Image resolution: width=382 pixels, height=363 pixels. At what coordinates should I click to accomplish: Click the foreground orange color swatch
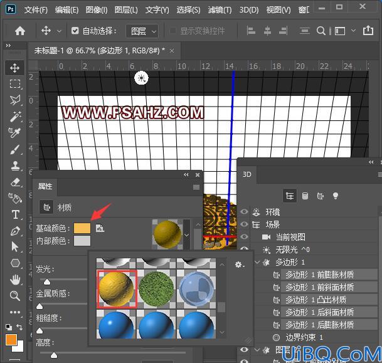pyautogui.click(x=11, y=340)
